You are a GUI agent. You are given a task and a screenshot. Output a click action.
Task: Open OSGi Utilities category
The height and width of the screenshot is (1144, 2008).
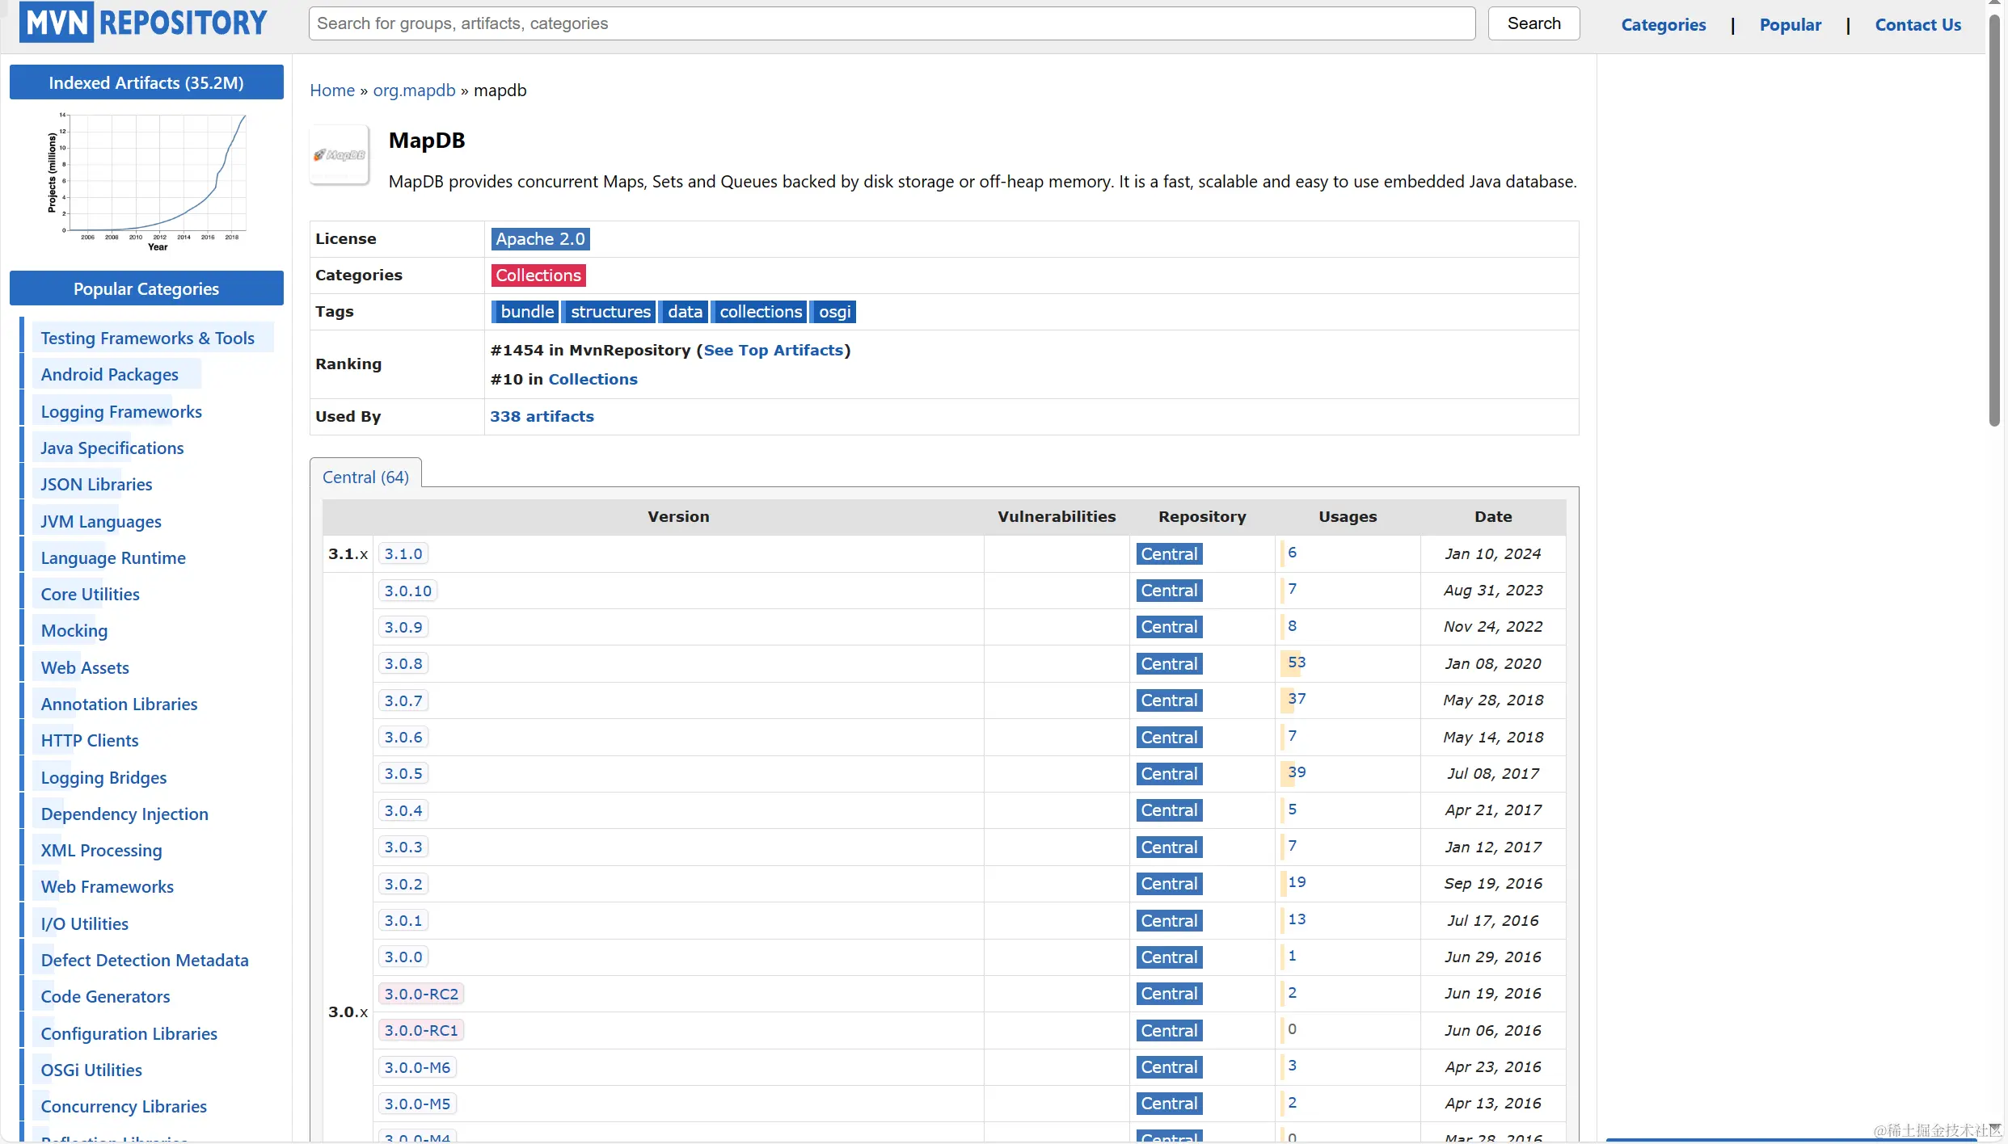click(x=91, y=1070)
